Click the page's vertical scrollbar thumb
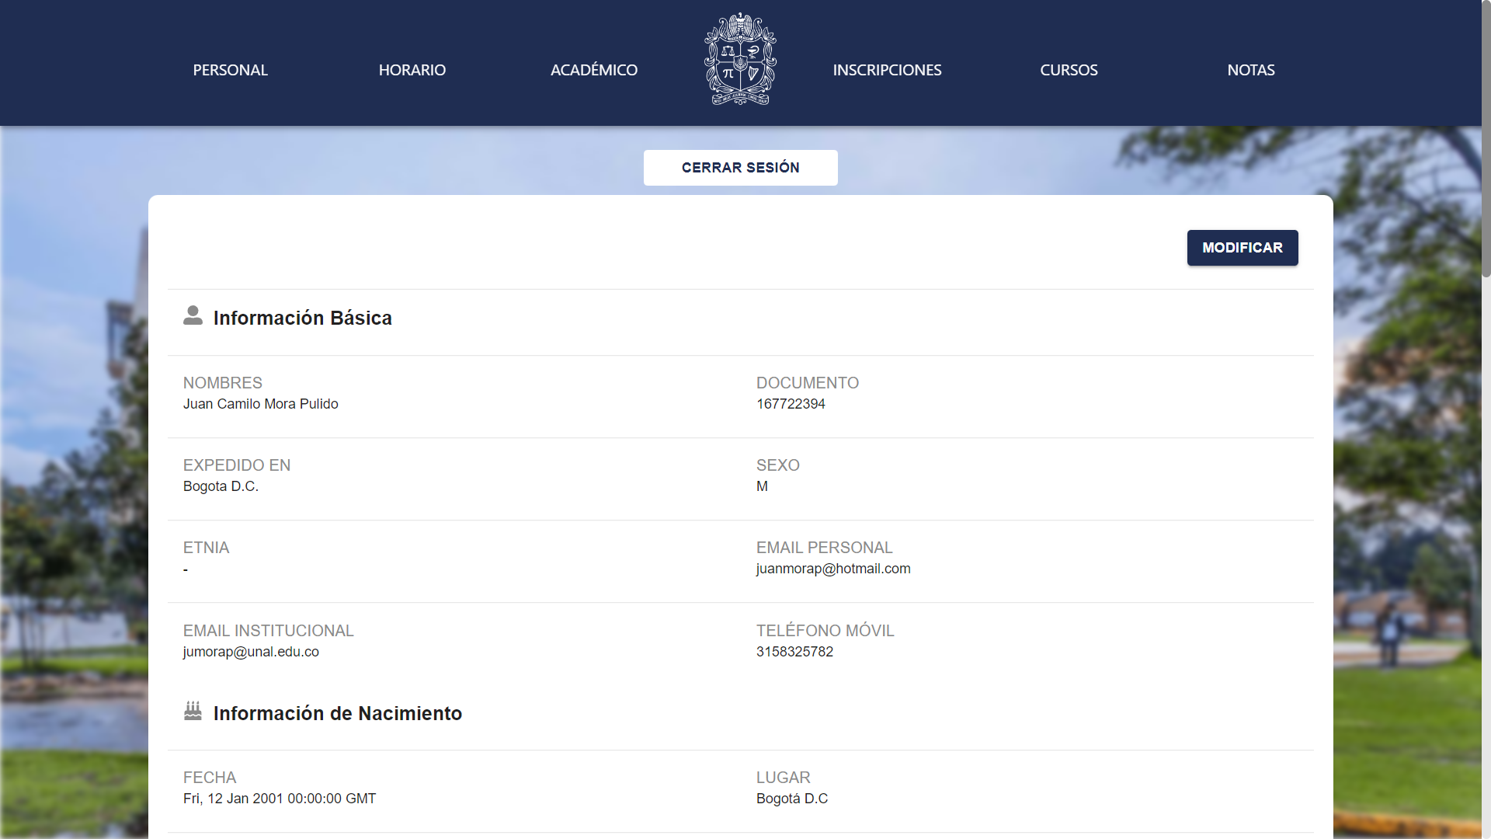Image resolution: width=1491 pixels, height=839 pixels. tap(1486, 140)
